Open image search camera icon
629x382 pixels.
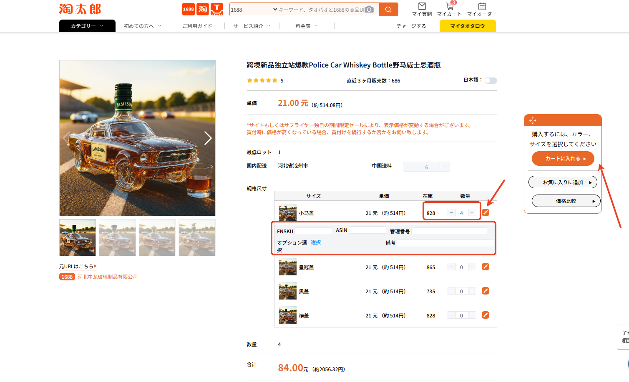click(x=369, y=10)
